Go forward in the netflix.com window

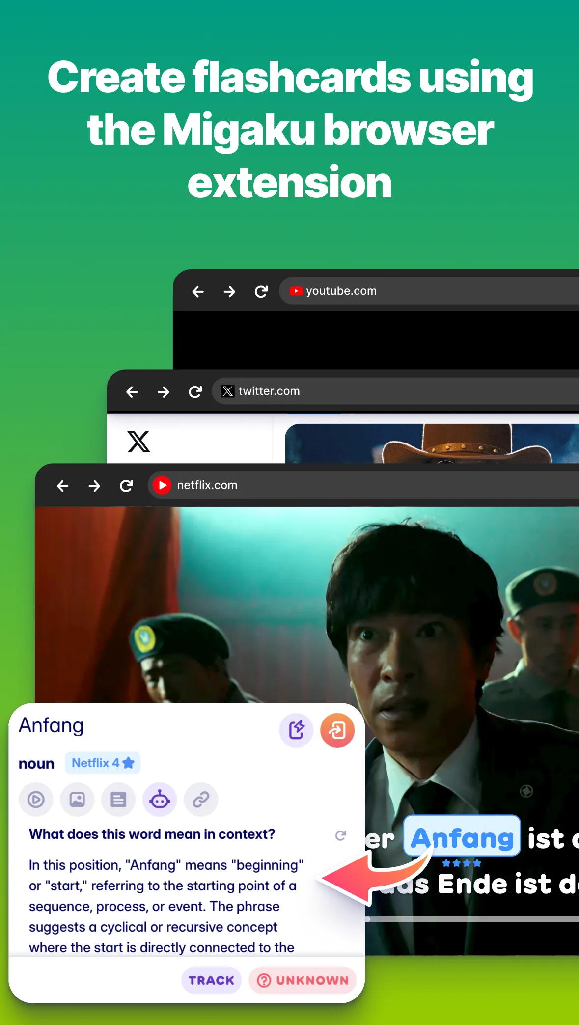click(x=94, y=486)
